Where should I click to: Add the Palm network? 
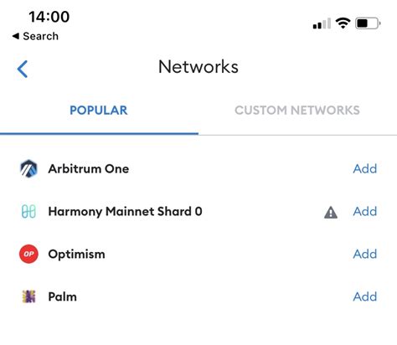tap(365, 296)
